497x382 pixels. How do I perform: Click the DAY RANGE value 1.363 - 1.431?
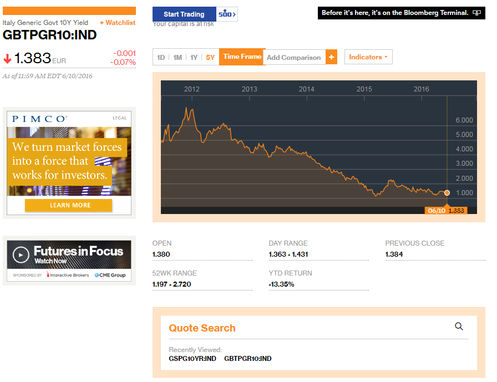point(288,254)
